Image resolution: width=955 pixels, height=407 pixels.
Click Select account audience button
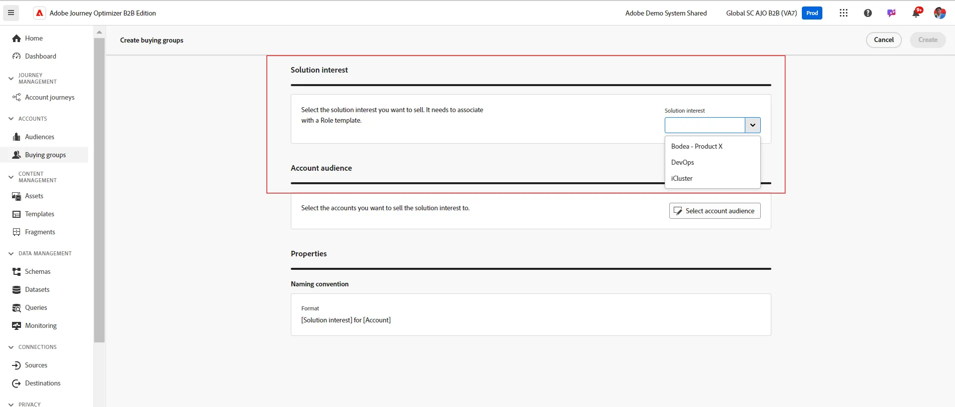click(715, 211)
